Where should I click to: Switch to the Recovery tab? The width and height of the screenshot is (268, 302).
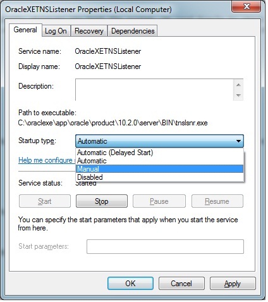pos(89,31)
